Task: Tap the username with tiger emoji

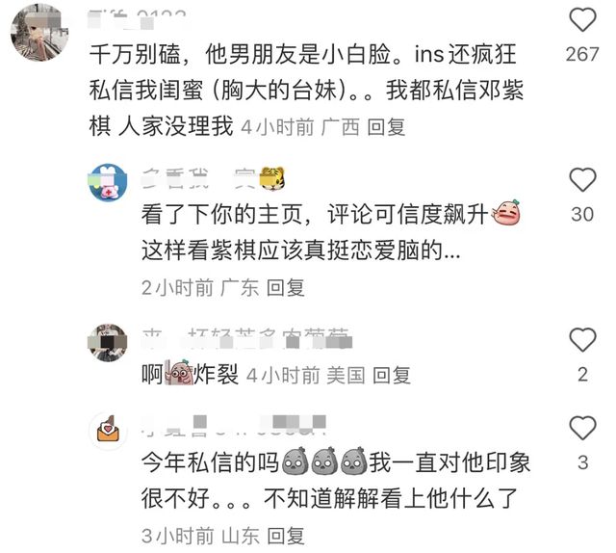Action: point(214,179)
